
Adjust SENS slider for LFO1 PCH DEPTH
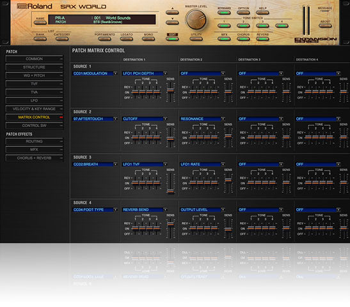(171, 90)
